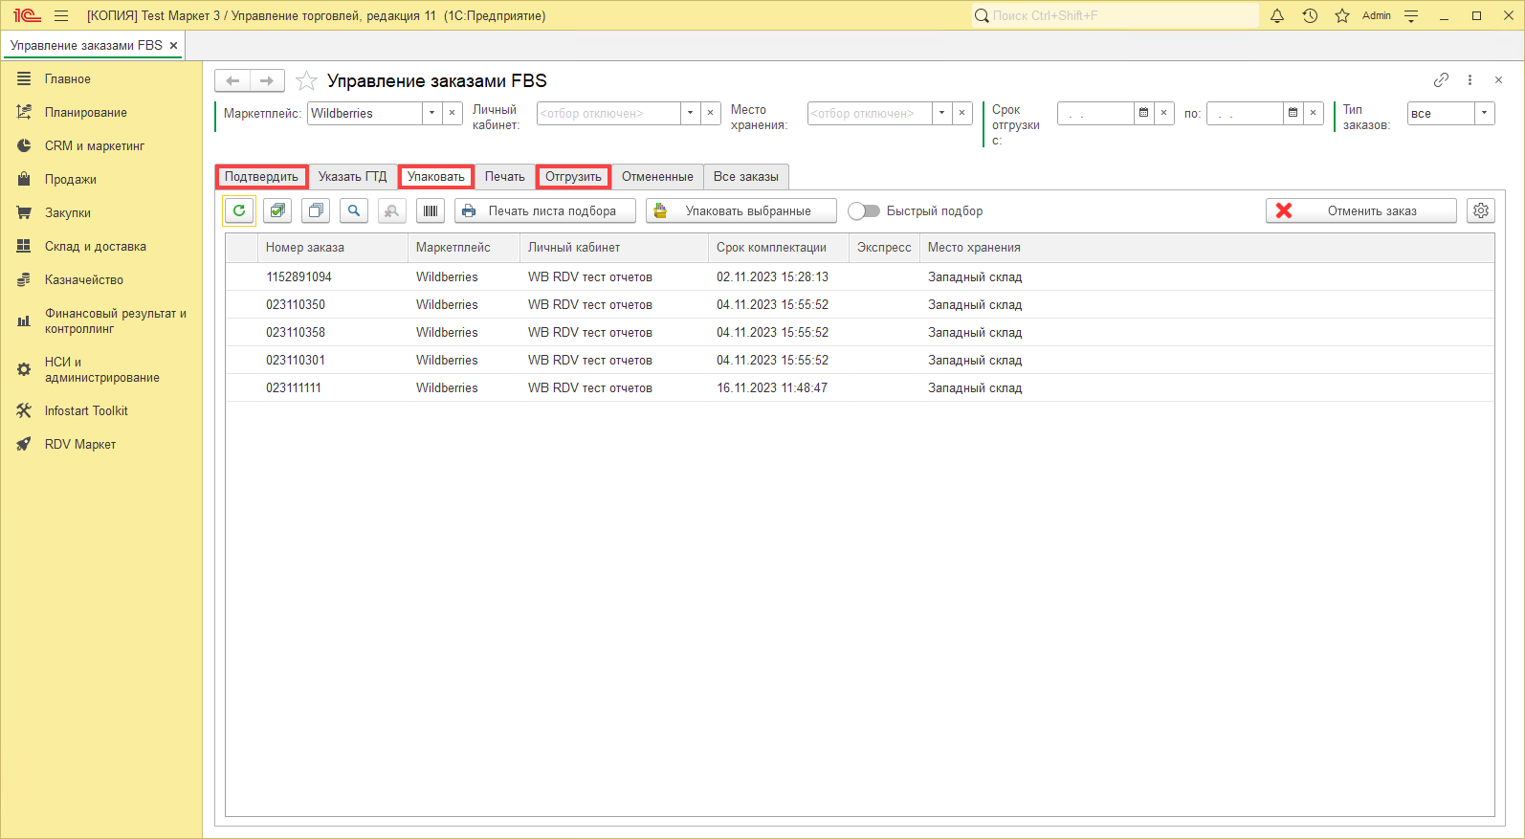The image size is (1525, 839).
Task: Go back with left arrow
Action: tap(232, 80)
